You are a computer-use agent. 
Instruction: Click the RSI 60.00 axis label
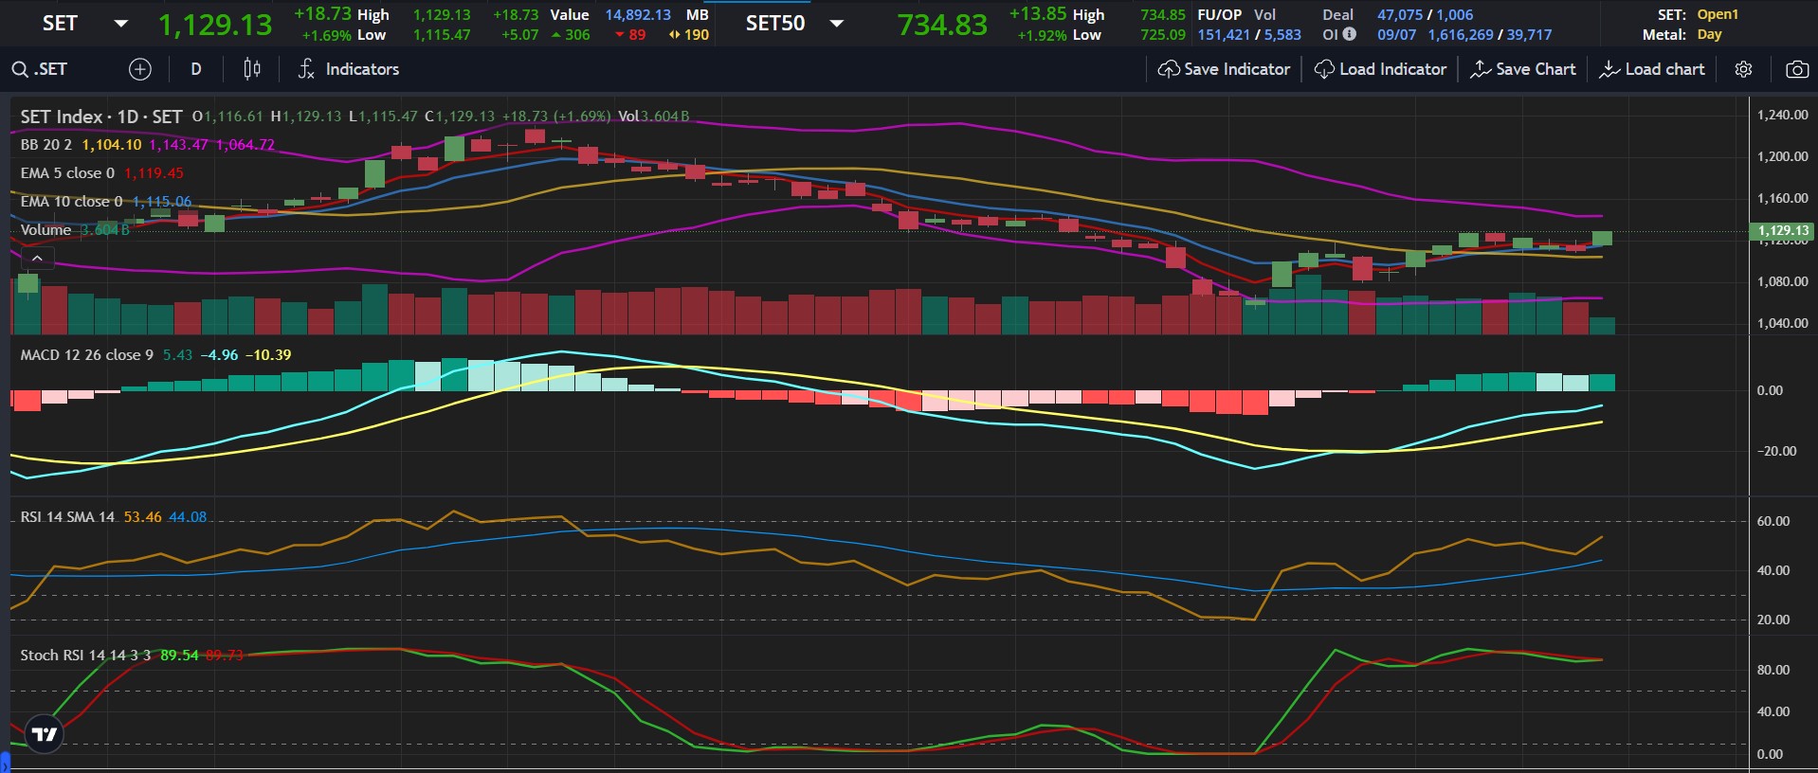(1773, 521)
